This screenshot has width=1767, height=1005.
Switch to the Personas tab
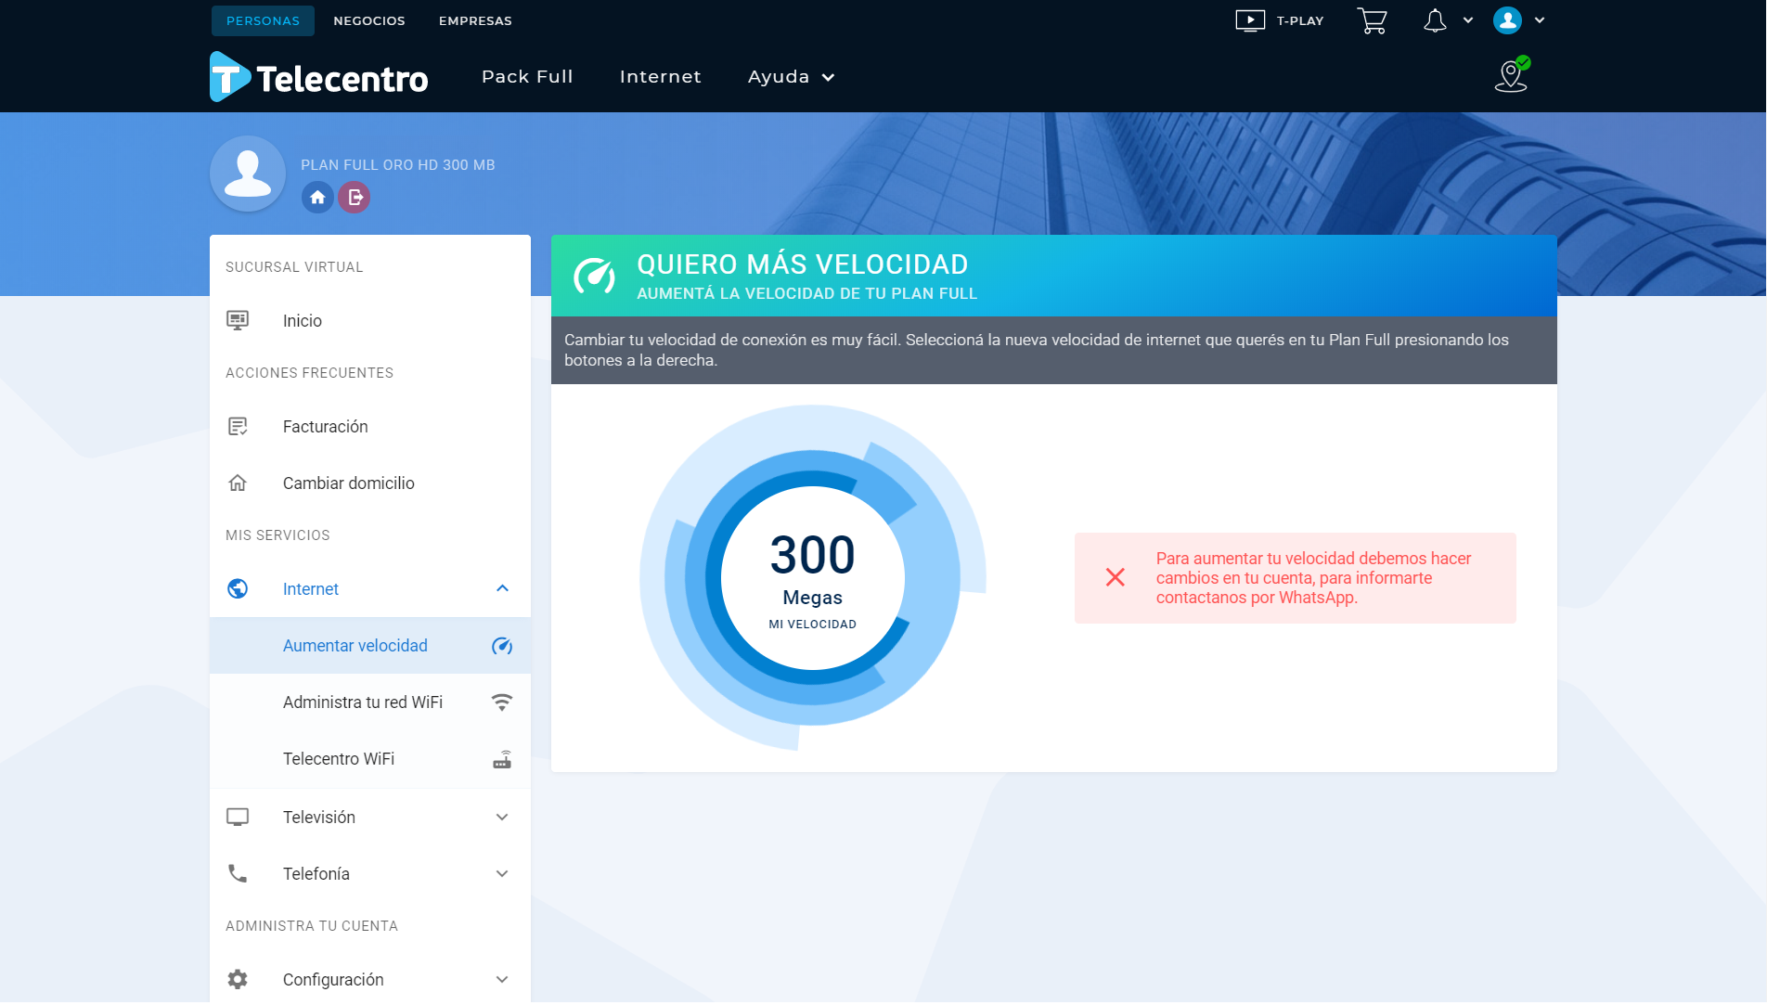point(263,20)
